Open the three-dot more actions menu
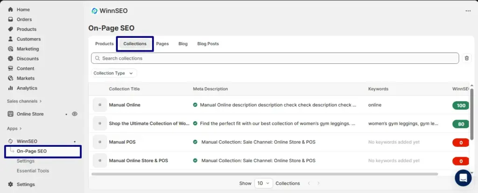Image resolution: width=478 pixels, height=193 pixels. click(x=468, y=11)
